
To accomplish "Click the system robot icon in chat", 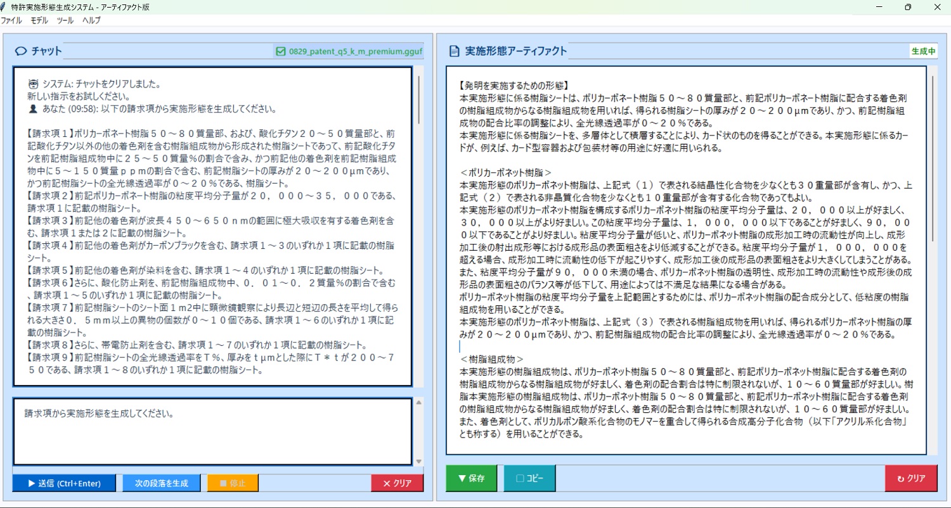I will (x=34, y=84).
